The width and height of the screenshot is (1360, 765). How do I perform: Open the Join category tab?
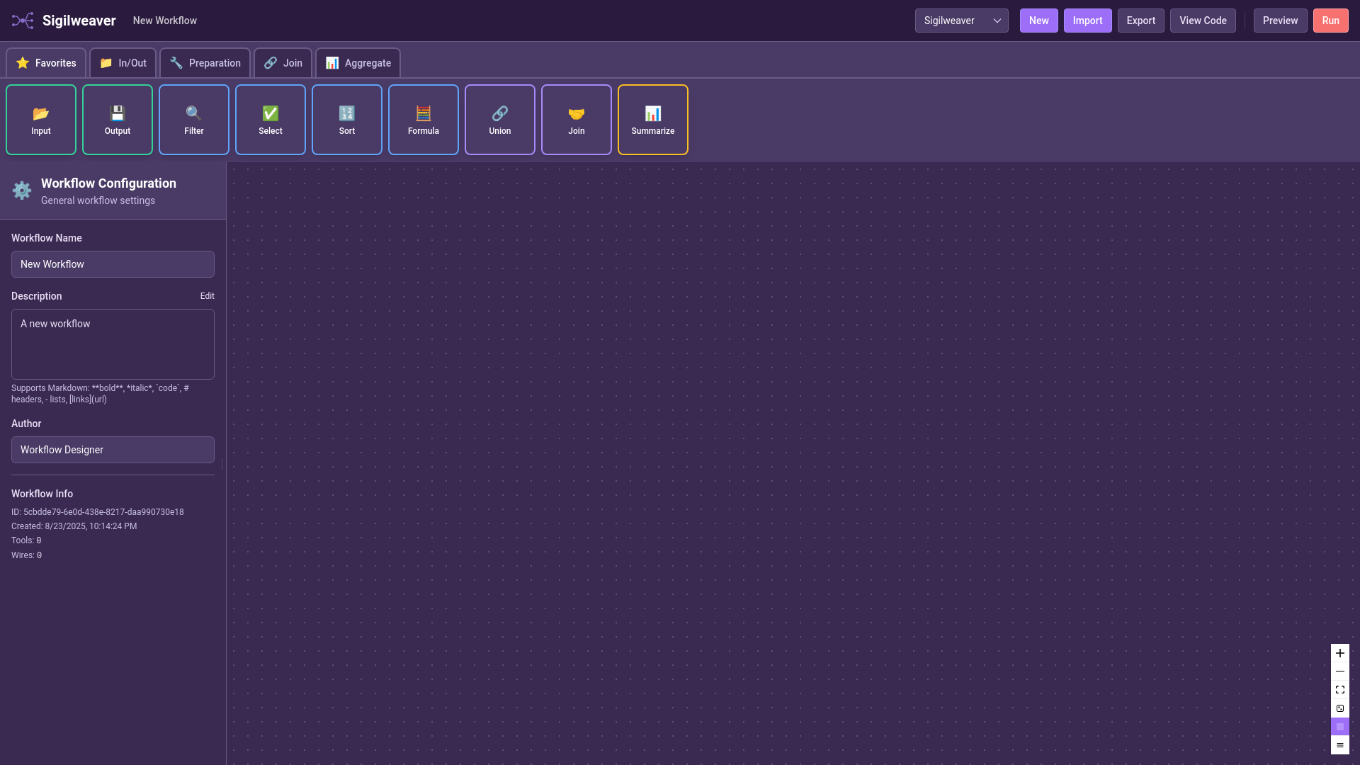[x=283, y=63]
